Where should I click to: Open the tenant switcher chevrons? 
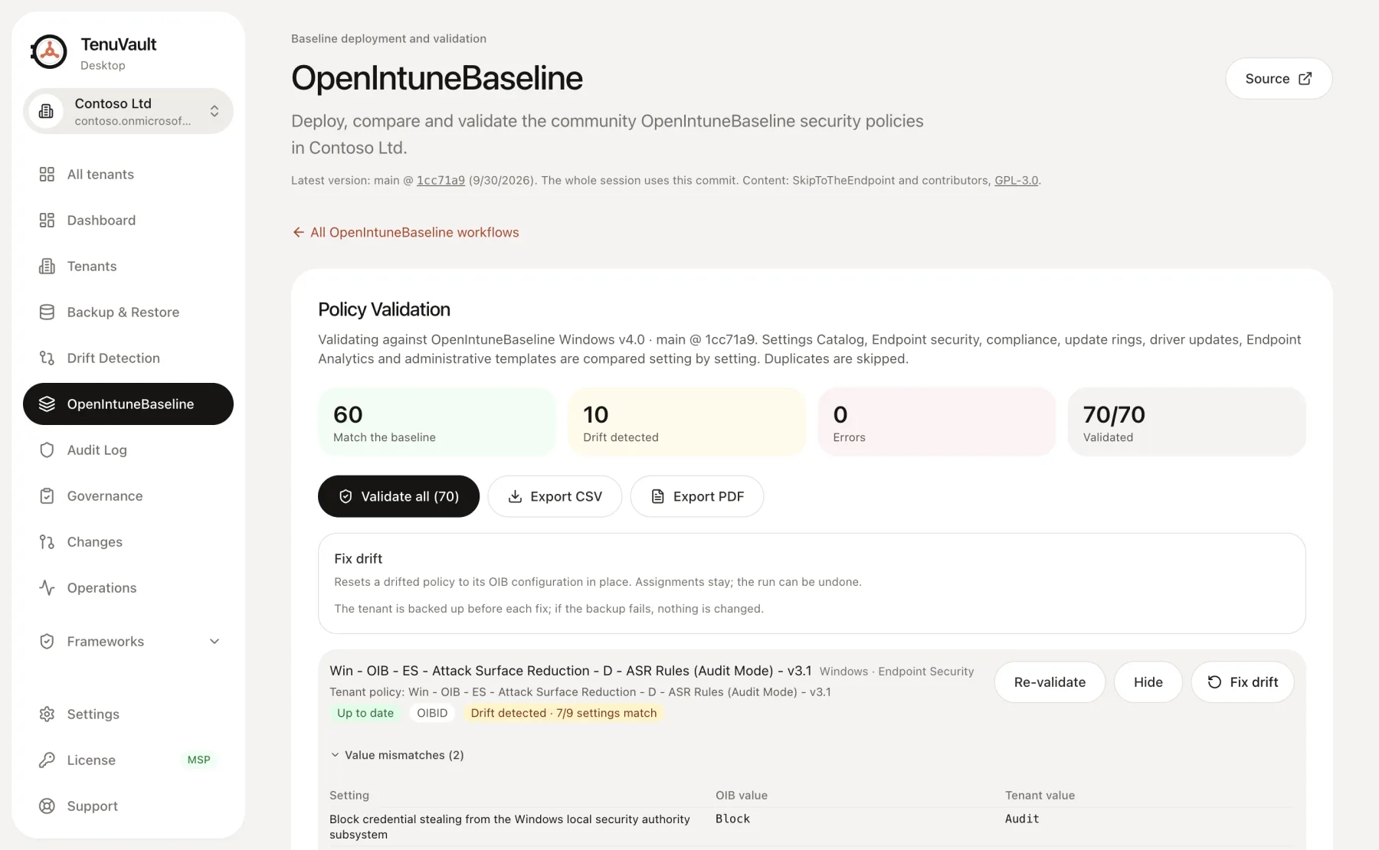pyautogui.click(x=215, y=111)
